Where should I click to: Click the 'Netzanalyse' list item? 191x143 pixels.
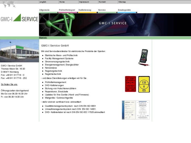pyautogui.click(x=51, y=68)
